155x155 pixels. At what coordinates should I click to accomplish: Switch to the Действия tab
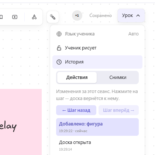[x=77, y=77]
